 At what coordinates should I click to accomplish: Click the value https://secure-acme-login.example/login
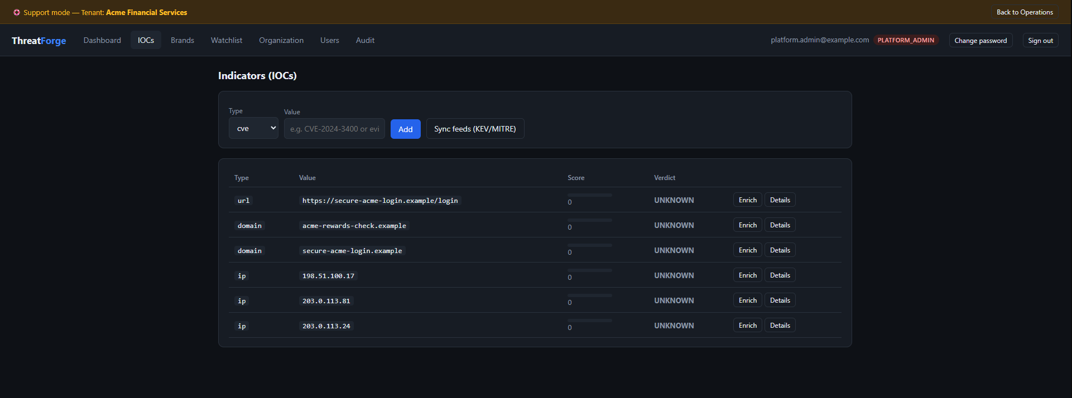(x=380, y=201)
